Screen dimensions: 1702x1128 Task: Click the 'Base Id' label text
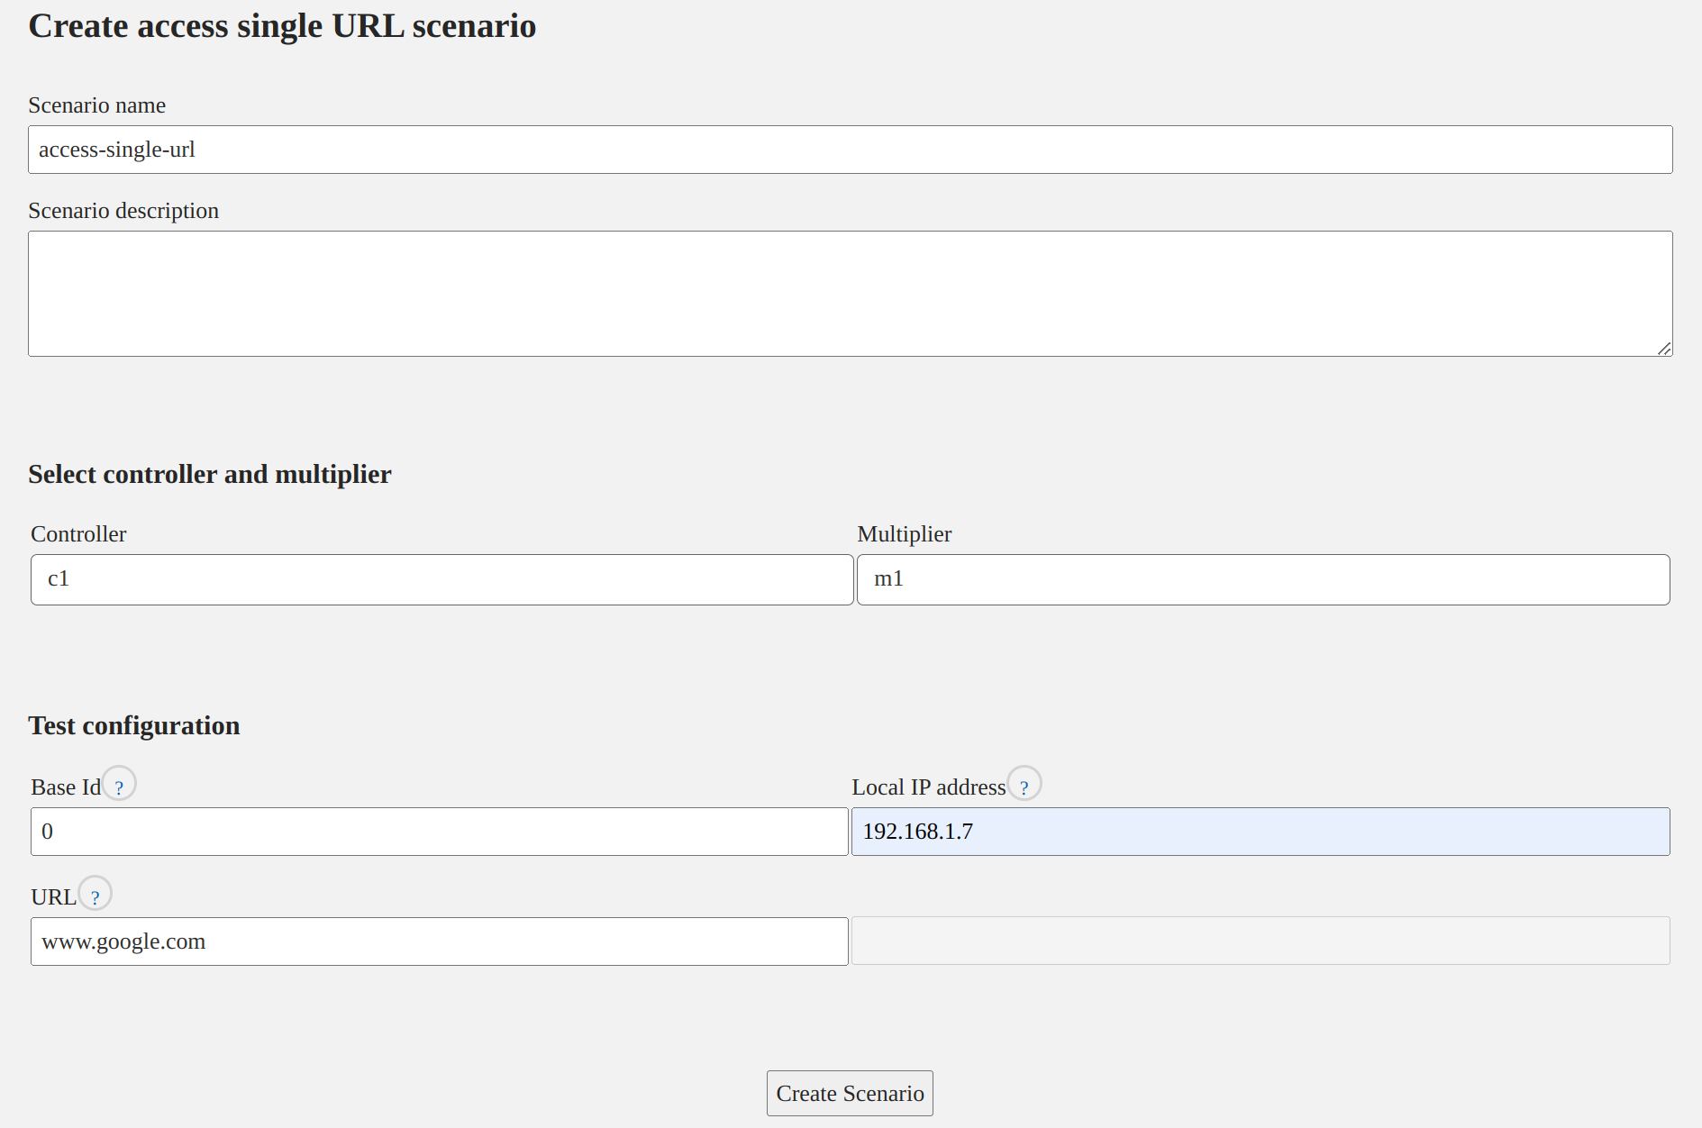pos(65,787)
